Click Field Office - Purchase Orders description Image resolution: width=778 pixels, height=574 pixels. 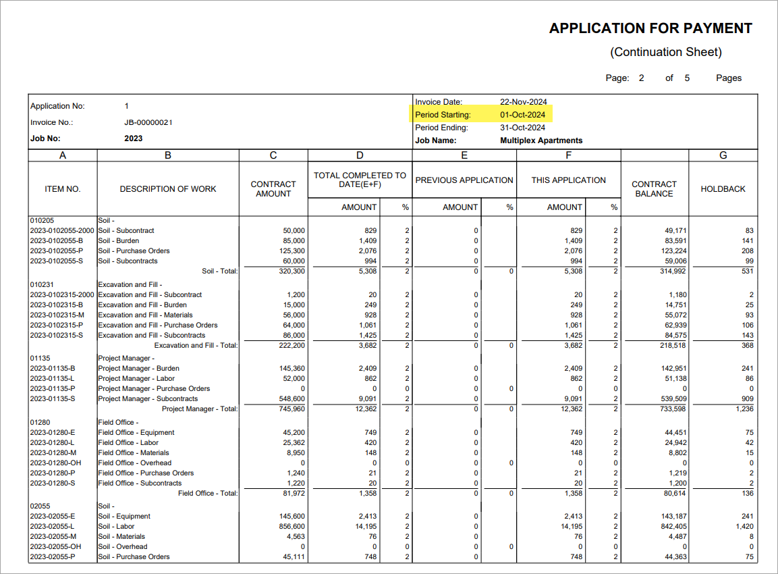click(146, 473)
